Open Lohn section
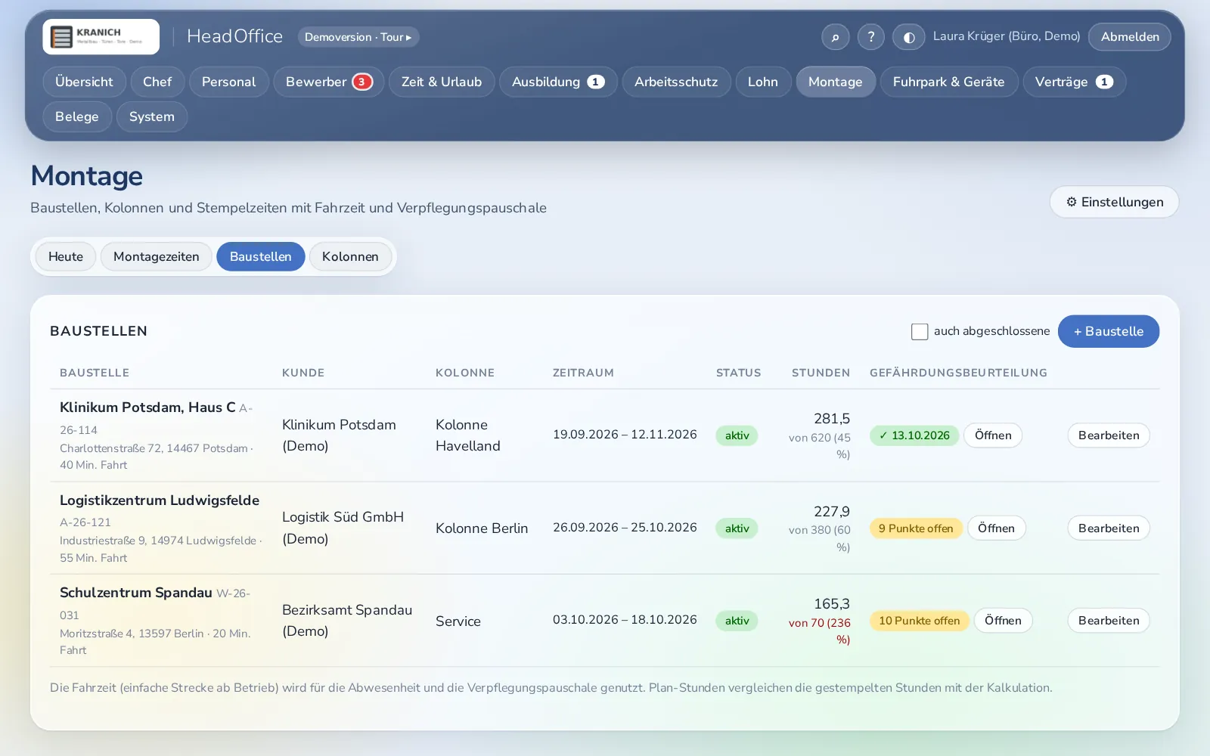The image size is (1210, 756). click(x=763, y=82)
